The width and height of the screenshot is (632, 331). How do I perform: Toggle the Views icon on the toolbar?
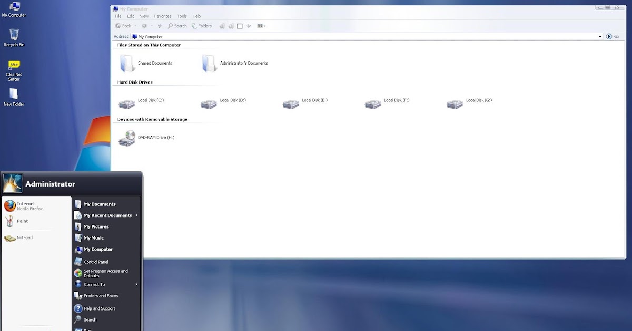[260, 26]
